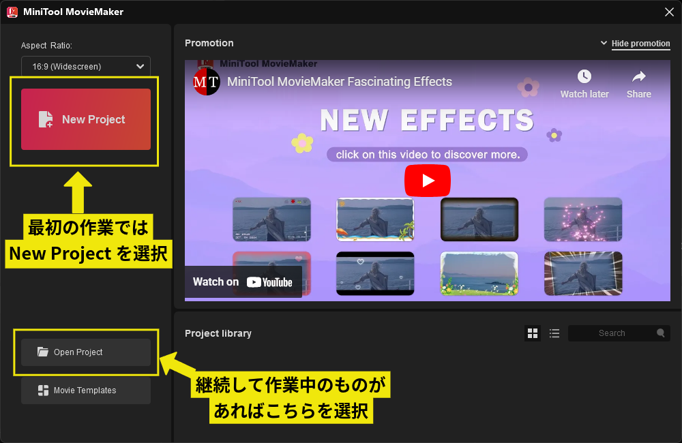This screenshot has width=682, height=443.
Task: Click the New Project button
Action: tap(86, 119)
